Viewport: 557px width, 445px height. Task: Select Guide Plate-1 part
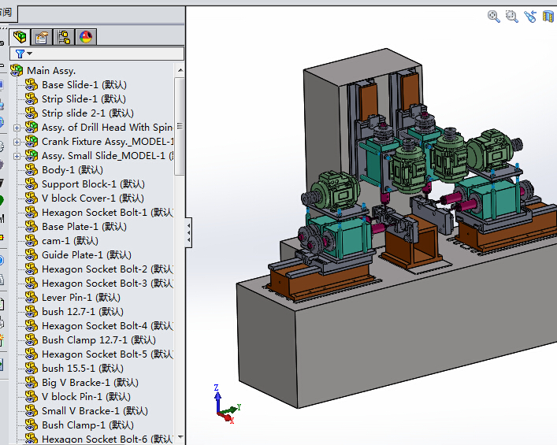pos(87,255)
